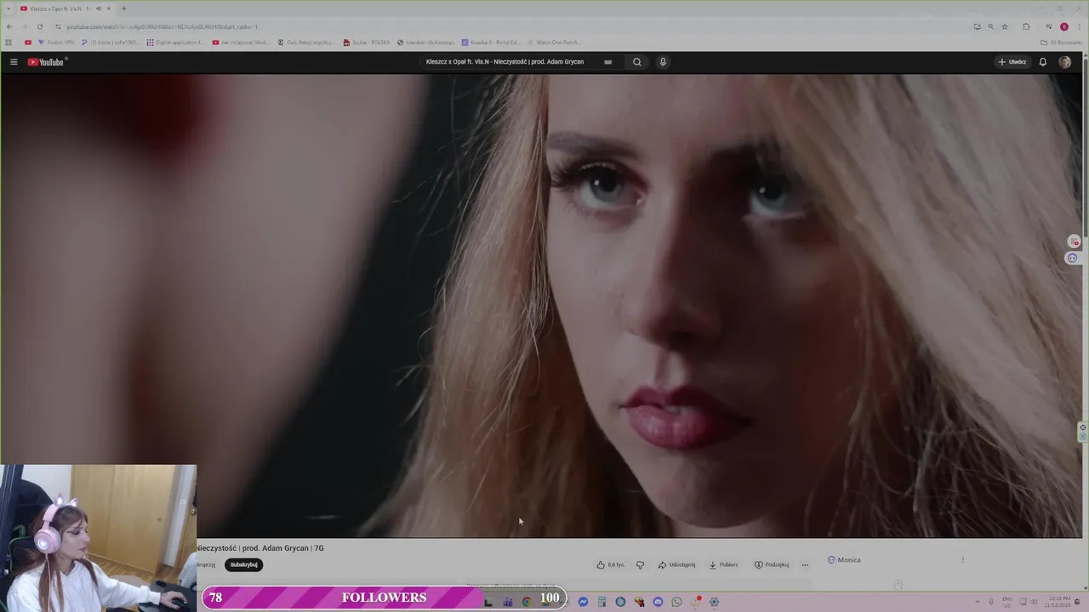Click the Udostępnij share button

[676, 564]
